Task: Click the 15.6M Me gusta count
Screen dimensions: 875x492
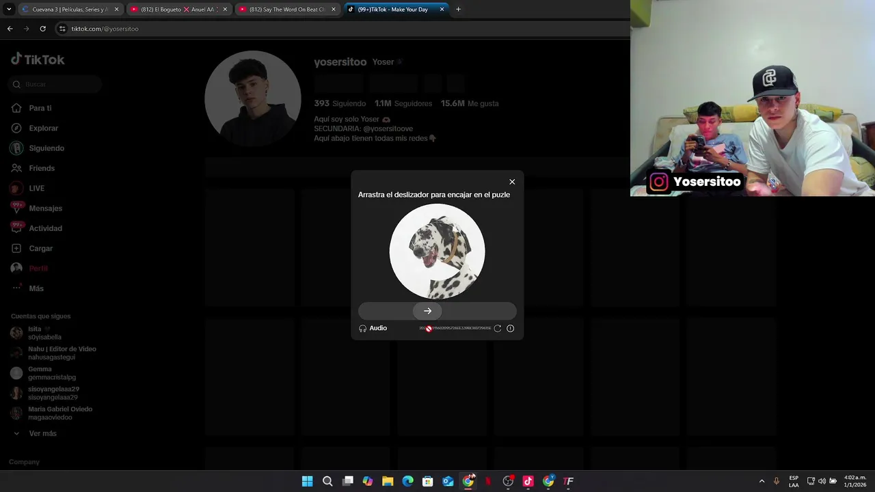Action: (x=470, y=103)
